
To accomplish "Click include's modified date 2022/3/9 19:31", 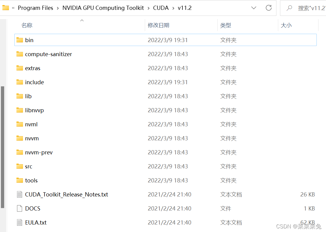I will coord(168,82).
